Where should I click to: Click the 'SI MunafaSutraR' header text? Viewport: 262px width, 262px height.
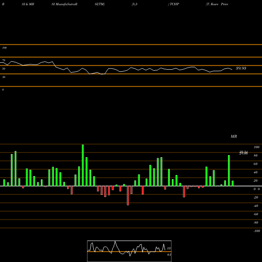tap(64, 4)
